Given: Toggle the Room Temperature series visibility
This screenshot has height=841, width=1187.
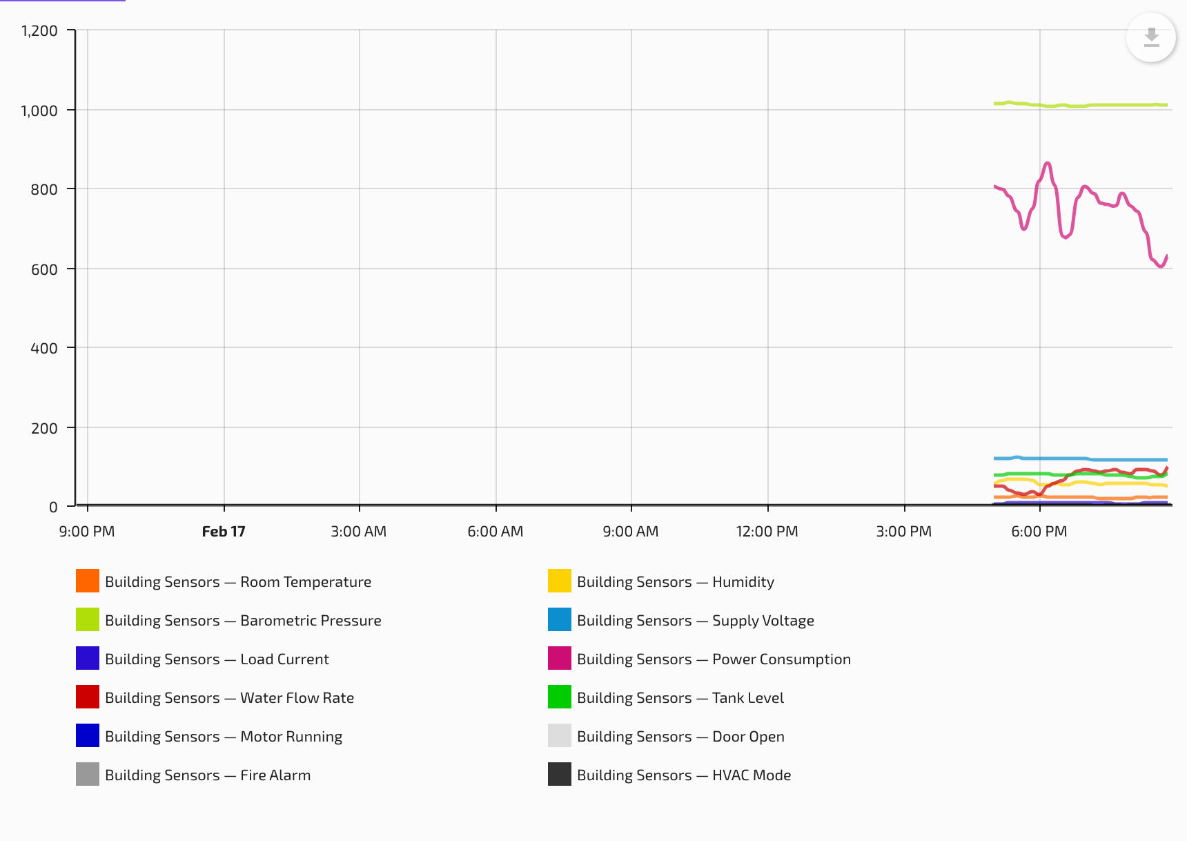Looking at the screenshot, I should click(238, 581).
